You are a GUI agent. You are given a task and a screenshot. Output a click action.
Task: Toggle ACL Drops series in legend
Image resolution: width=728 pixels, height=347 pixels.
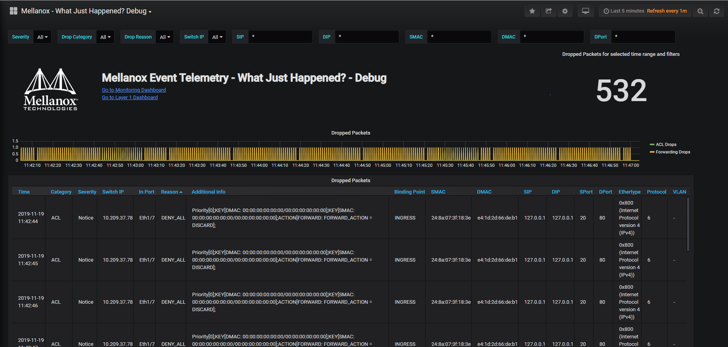click(666, 144)
